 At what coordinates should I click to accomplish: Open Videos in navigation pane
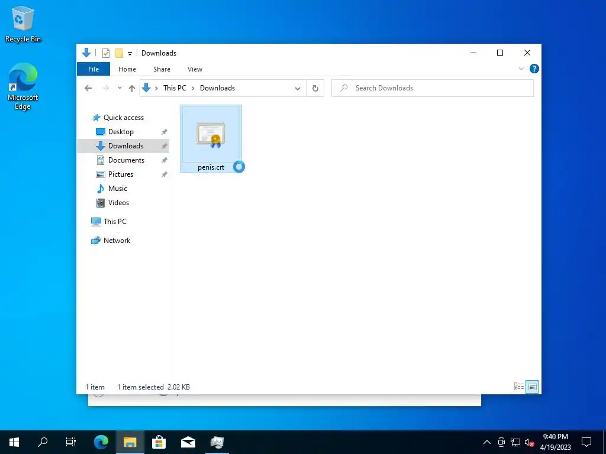(x=118, y=203)
